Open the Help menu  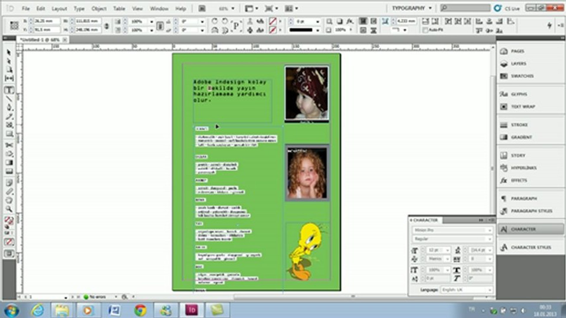[181, 9]
